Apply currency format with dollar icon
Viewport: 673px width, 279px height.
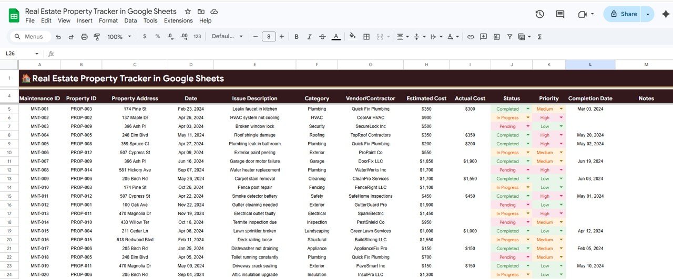(145, 37)
